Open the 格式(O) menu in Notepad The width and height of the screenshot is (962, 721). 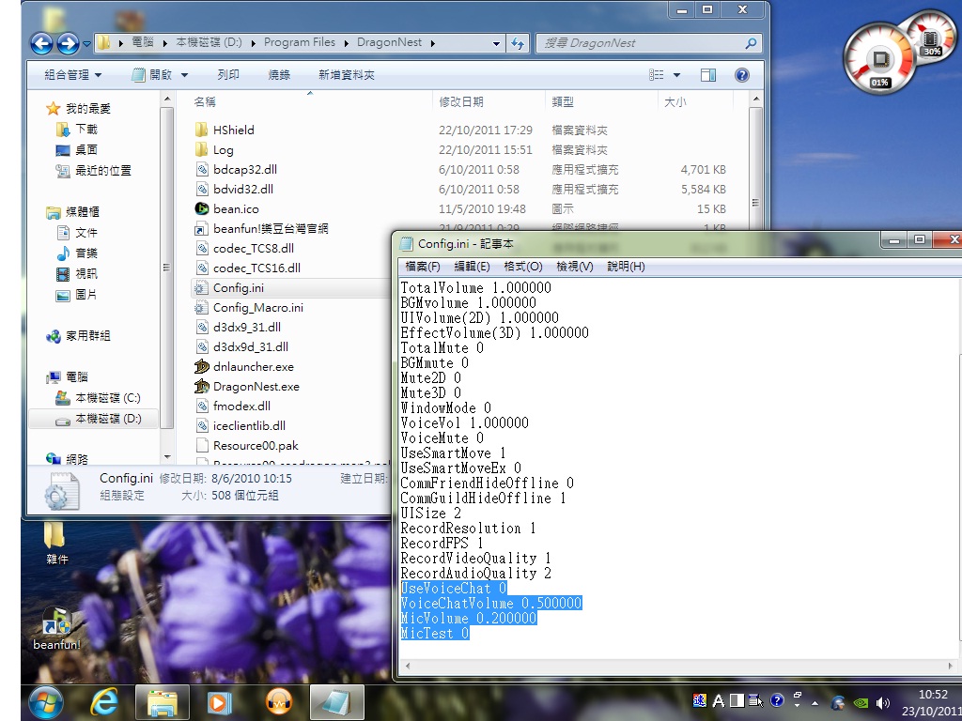pyautogui.click(x=522, y=266)
